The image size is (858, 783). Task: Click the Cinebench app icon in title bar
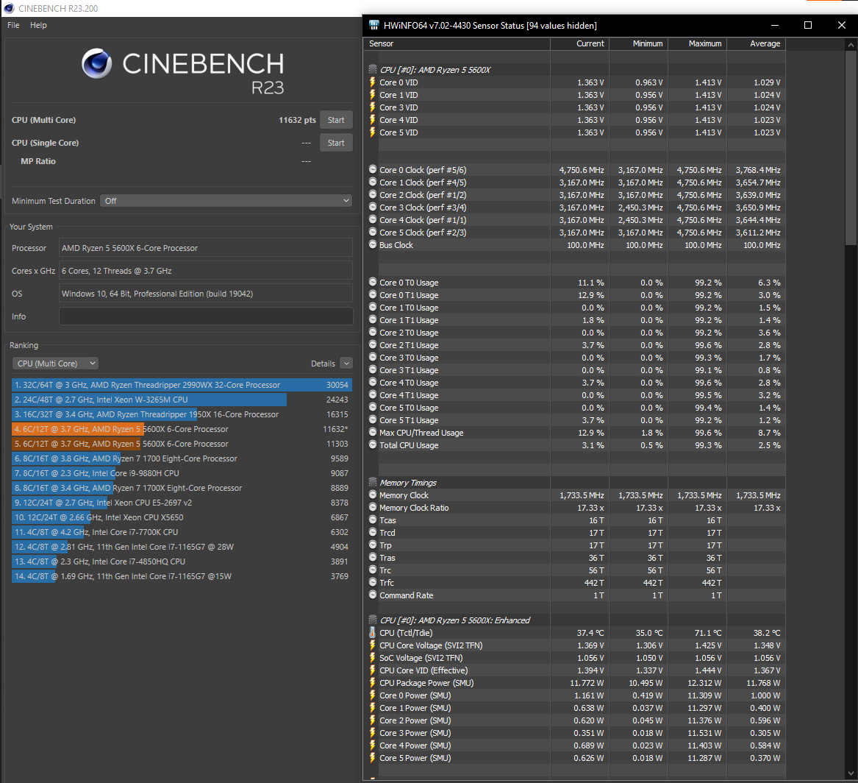(x=9, y=8)
